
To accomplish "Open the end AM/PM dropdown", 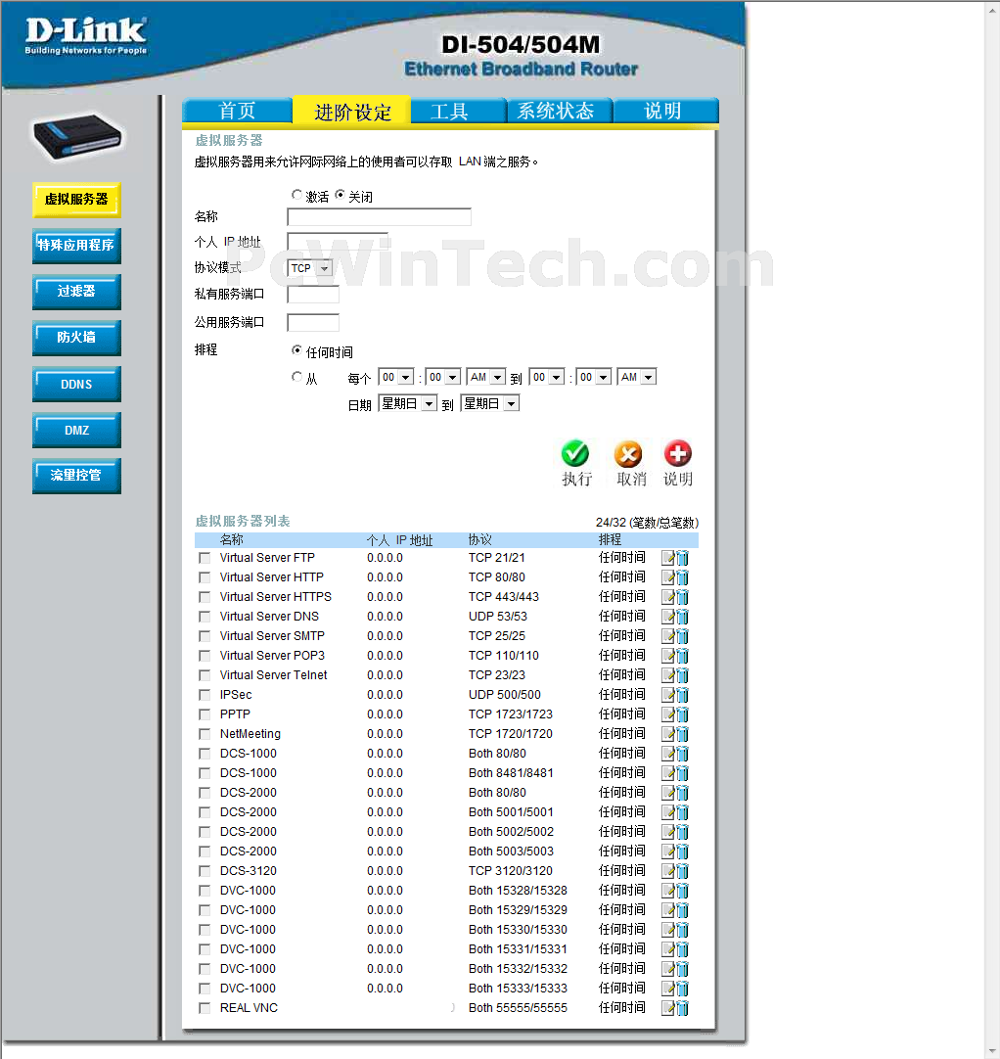I will pyautogui.click(x=637, y=377).
